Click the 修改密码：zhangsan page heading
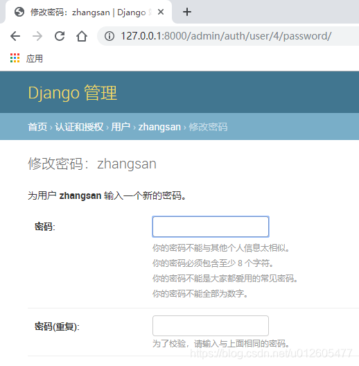The width and height of the screenshot is (359, 366). 92,164
